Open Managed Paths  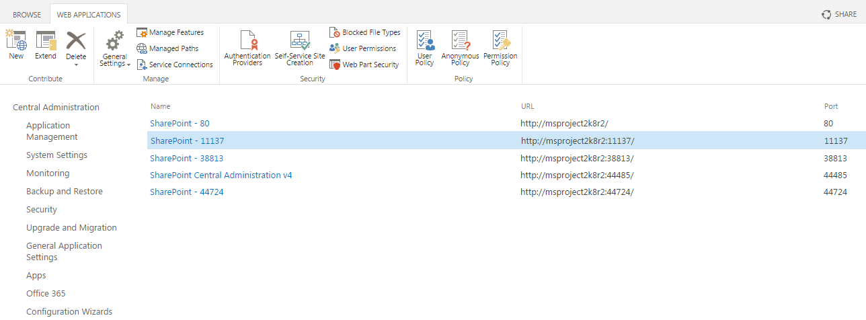(167, 48)
